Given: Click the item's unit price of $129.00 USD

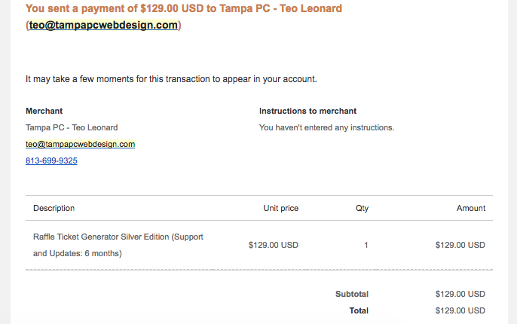Looking at the screenshot, I should click(x=273, y=245).
